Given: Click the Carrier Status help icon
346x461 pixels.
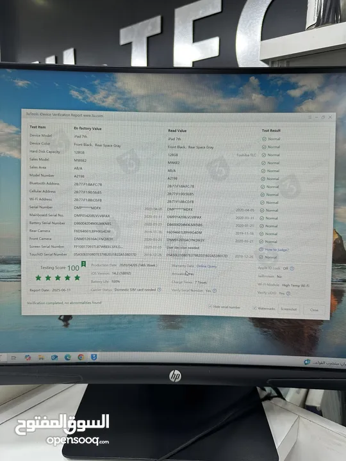Looking at the screenshot, I should (x=159, y=289).
